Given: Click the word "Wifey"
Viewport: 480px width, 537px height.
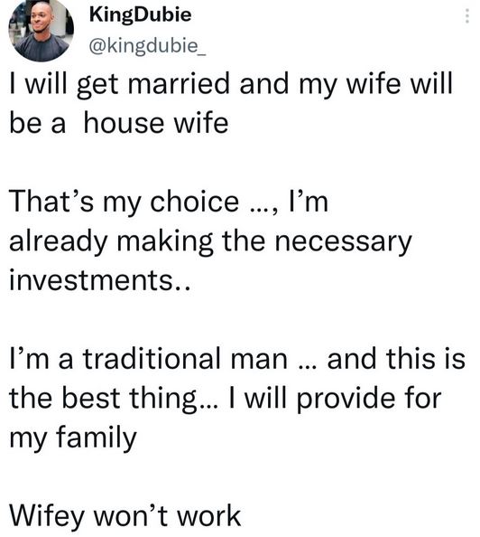Looking at the screenshot, I should pos(48,516).
